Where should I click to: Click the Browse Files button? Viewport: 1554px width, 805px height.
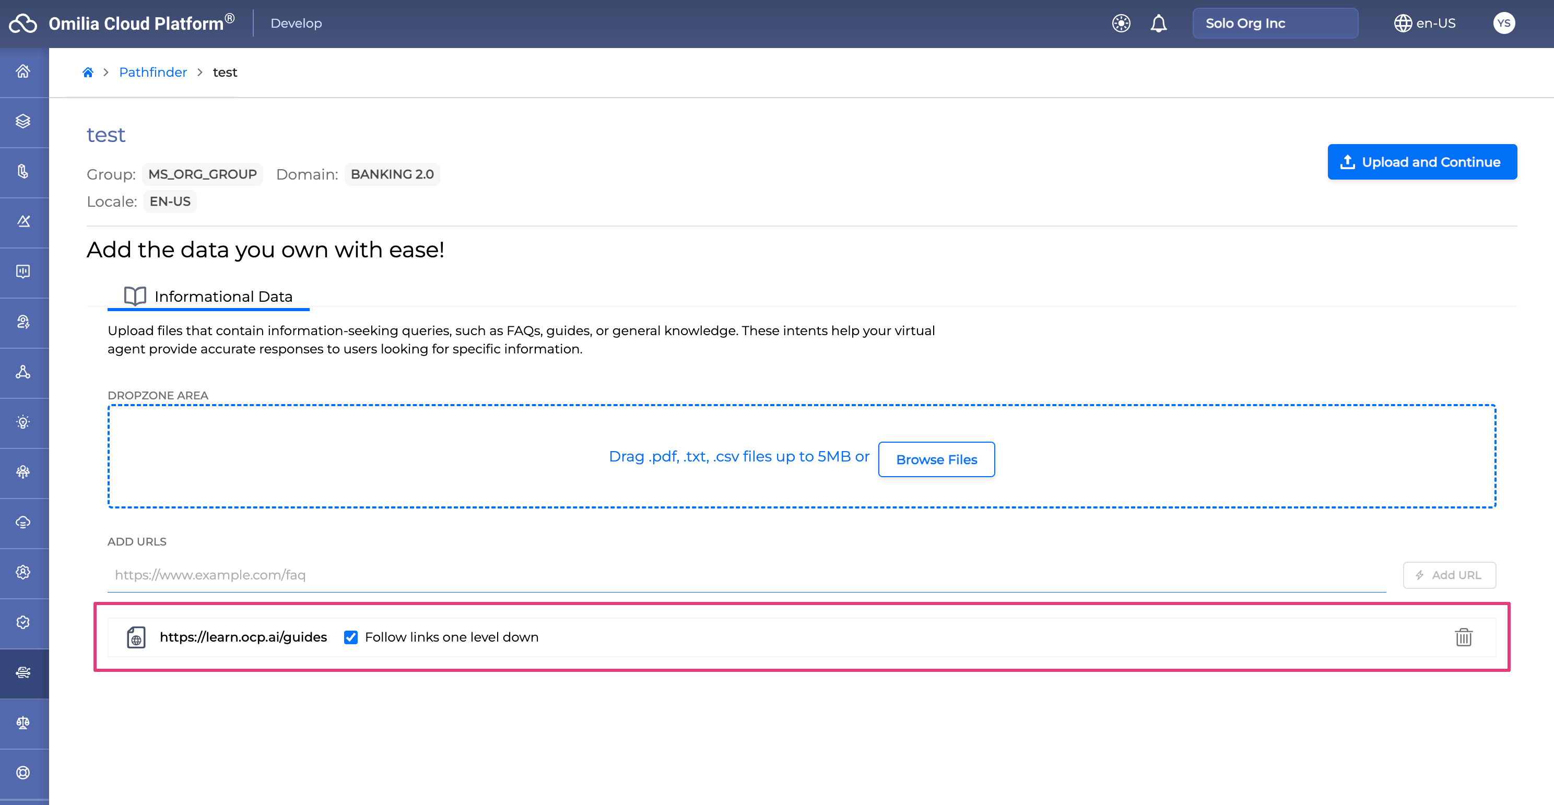[936, 459]
